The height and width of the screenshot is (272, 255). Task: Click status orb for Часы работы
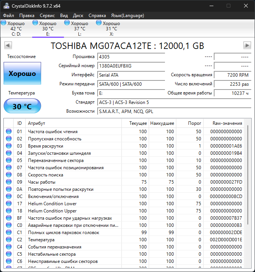pyautogui.click(x=9, y=182)
